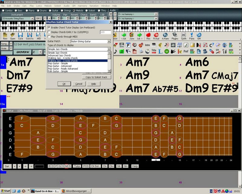This screenshot has height=194, width=242.
Task: Open the instrument dropdown 33 Acoustic String Bass
Action: (x=32, y=18)
